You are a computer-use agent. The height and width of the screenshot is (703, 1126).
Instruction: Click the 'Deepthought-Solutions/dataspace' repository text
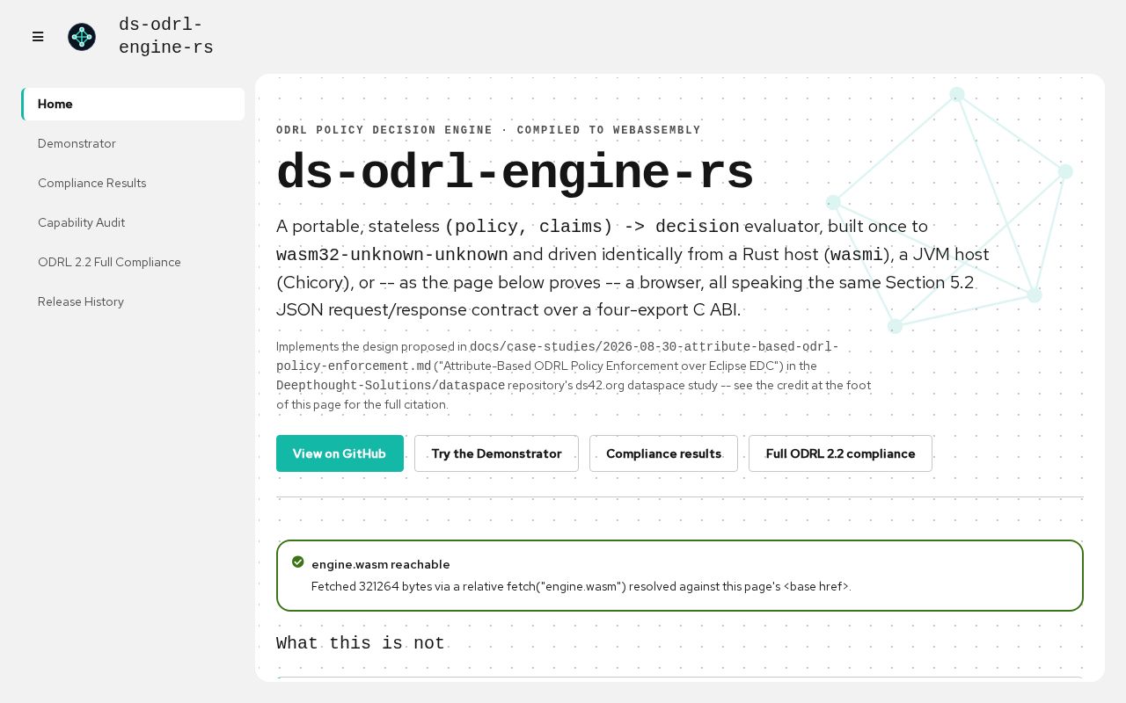click(x=391, y=385)
